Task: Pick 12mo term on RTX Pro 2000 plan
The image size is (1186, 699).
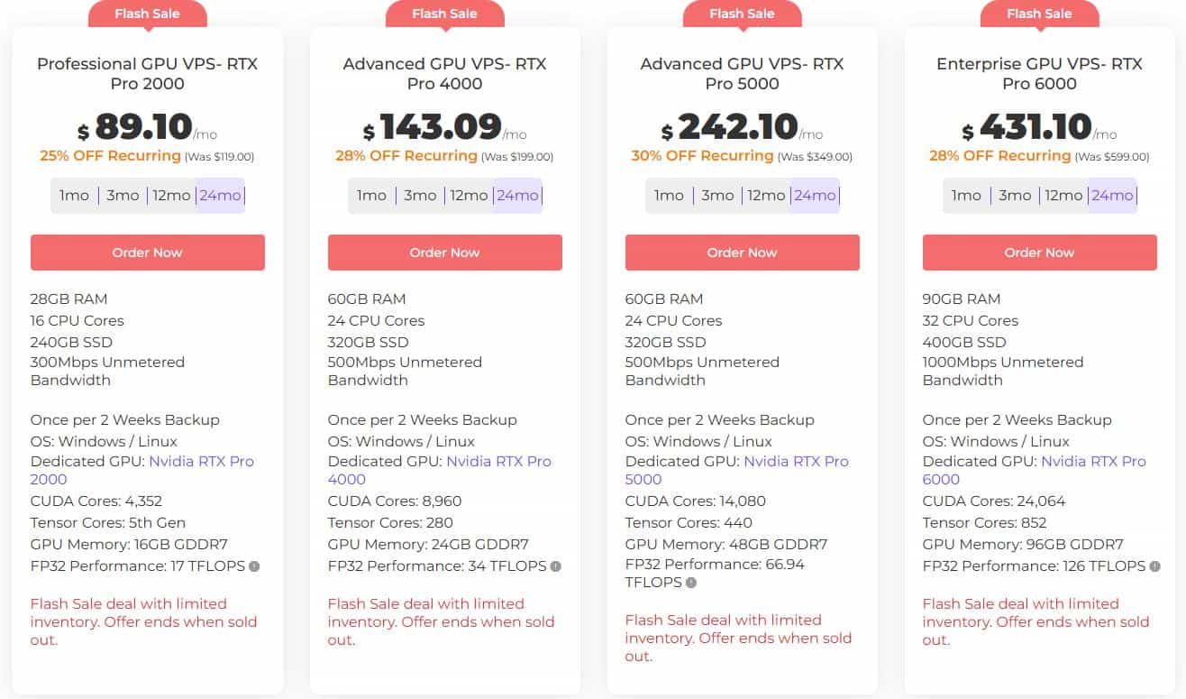Action: pyautogui.click(x=171, y=196)
